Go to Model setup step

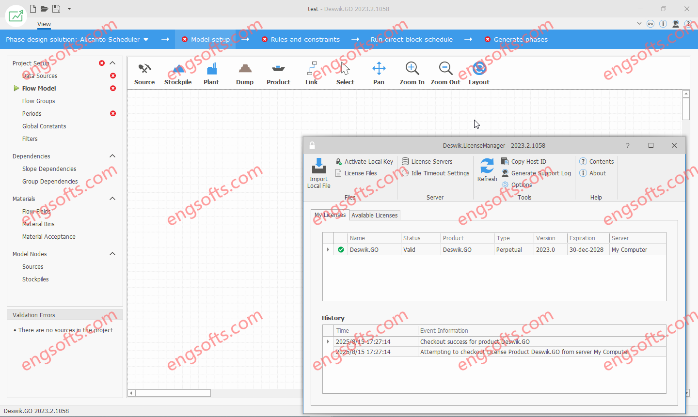(x=206, y=39)
